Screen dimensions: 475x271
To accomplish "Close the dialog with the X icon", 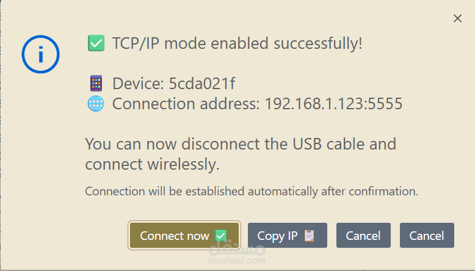I will [457, 19].
